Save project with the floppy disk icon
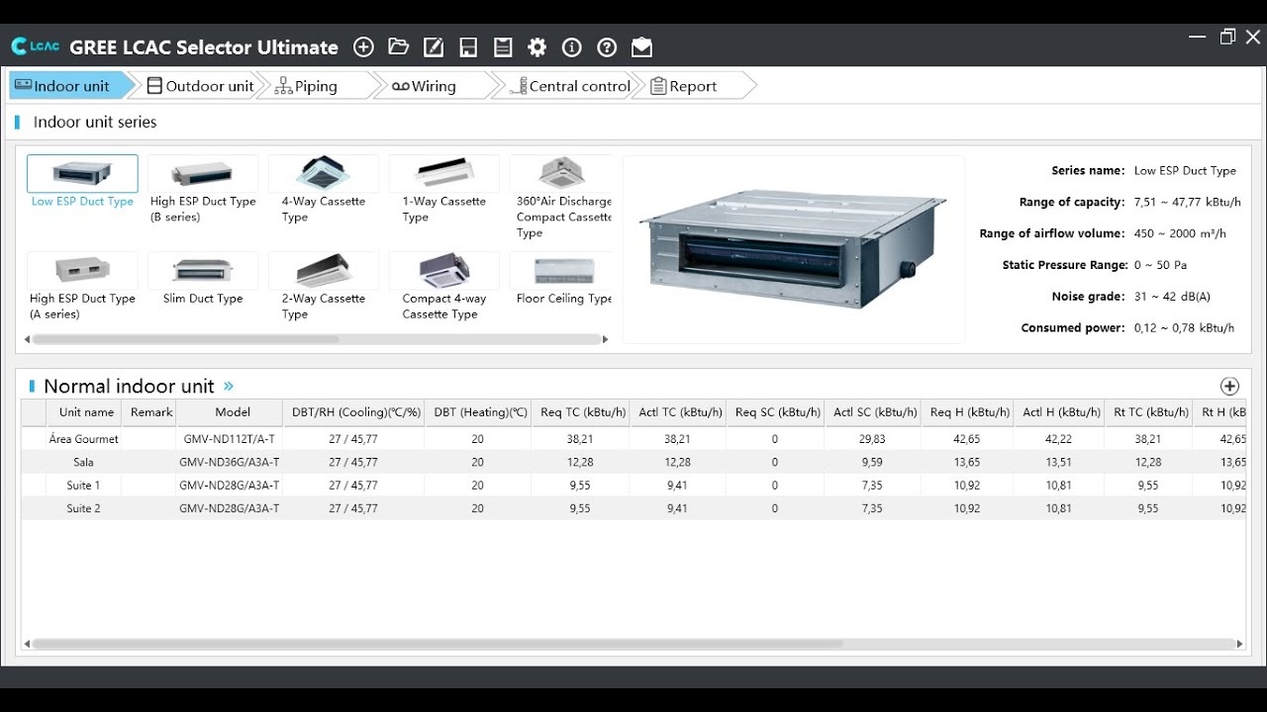 tap(468, 47)
